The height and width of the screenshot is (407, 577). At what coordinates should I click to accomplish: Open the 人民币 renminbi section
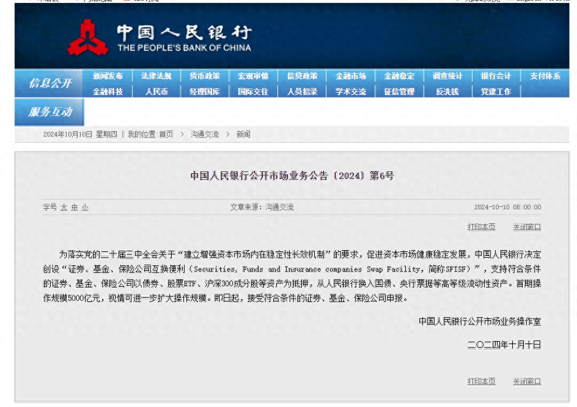pyautogui.click(x=156, y=92)
